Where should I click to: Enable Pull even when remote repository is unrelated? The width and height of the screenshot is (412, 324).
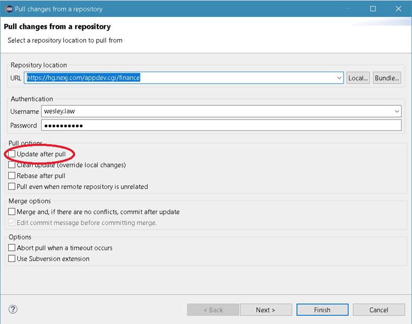click(12, 187)
